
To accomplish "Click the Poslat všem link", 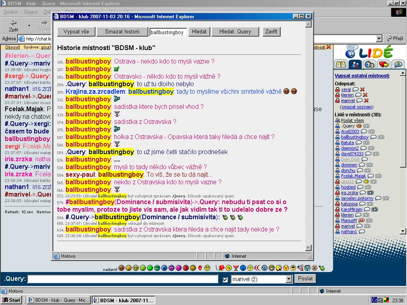I will pyautogui.click(x=352, y=120).
